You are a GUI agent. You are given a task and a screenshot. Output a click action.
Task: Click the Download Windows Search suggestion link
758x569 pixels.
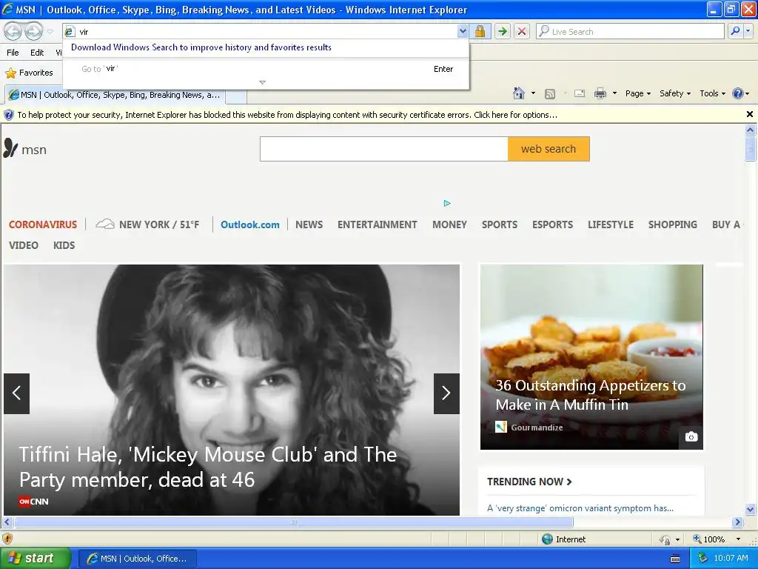click(x=201, y=47)
